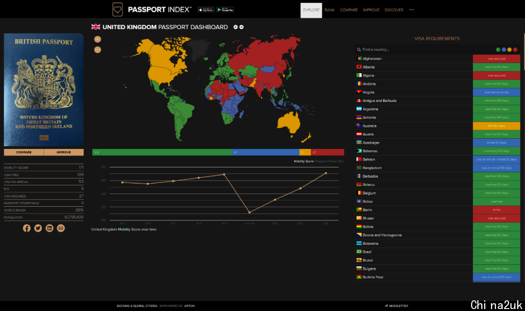The image size is (525, 311).
Task: Filter list by green visa-free dot
Action: click(498, 49)
